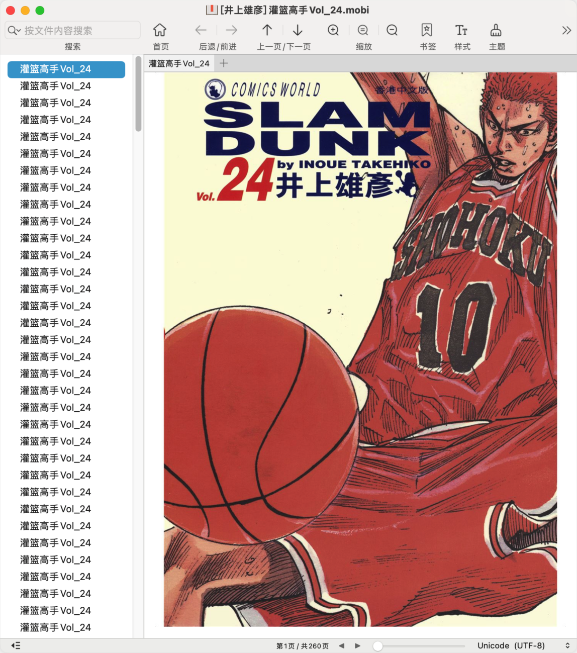Image resolution: width=577 pixels, height=653 pixels.
Task: Open text style (样式) settings
Action: point(461,30)
